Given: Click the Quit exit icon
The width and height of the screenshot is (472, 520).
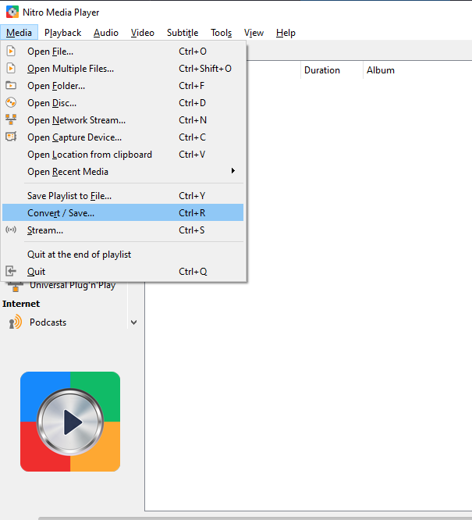Looking at the screenshot, I should pos(11,271).
